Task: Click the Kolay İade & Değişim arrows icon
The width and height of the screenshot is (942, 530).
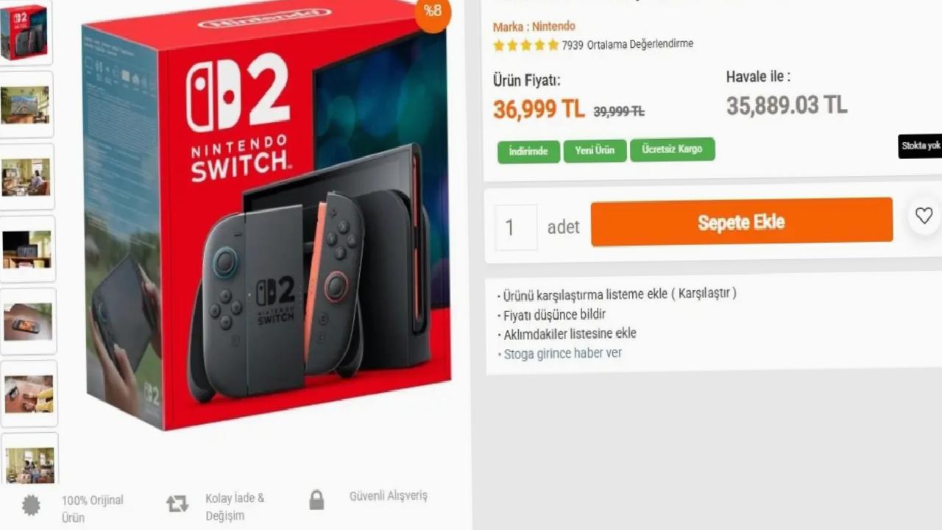Action: (x=177, y=504)
